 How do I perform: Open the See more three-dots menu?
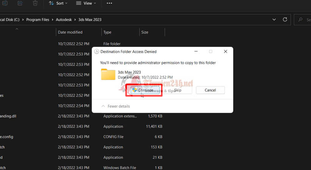109,3
